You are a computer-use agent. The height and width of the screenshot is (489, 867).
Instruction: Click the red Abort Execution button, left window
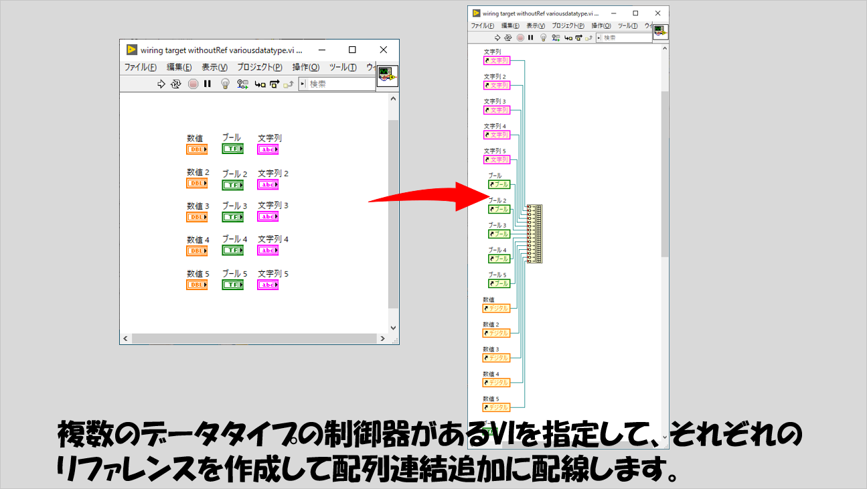[x=193, y=84]
